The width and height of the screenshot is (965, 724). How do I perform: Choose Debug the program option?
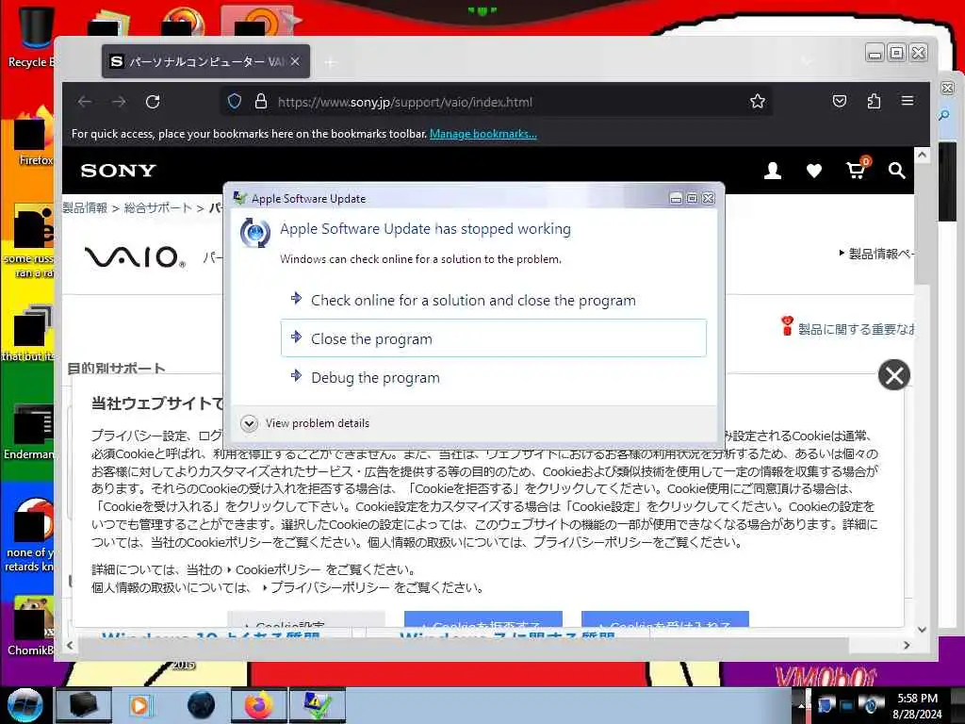tap(494, 377)
